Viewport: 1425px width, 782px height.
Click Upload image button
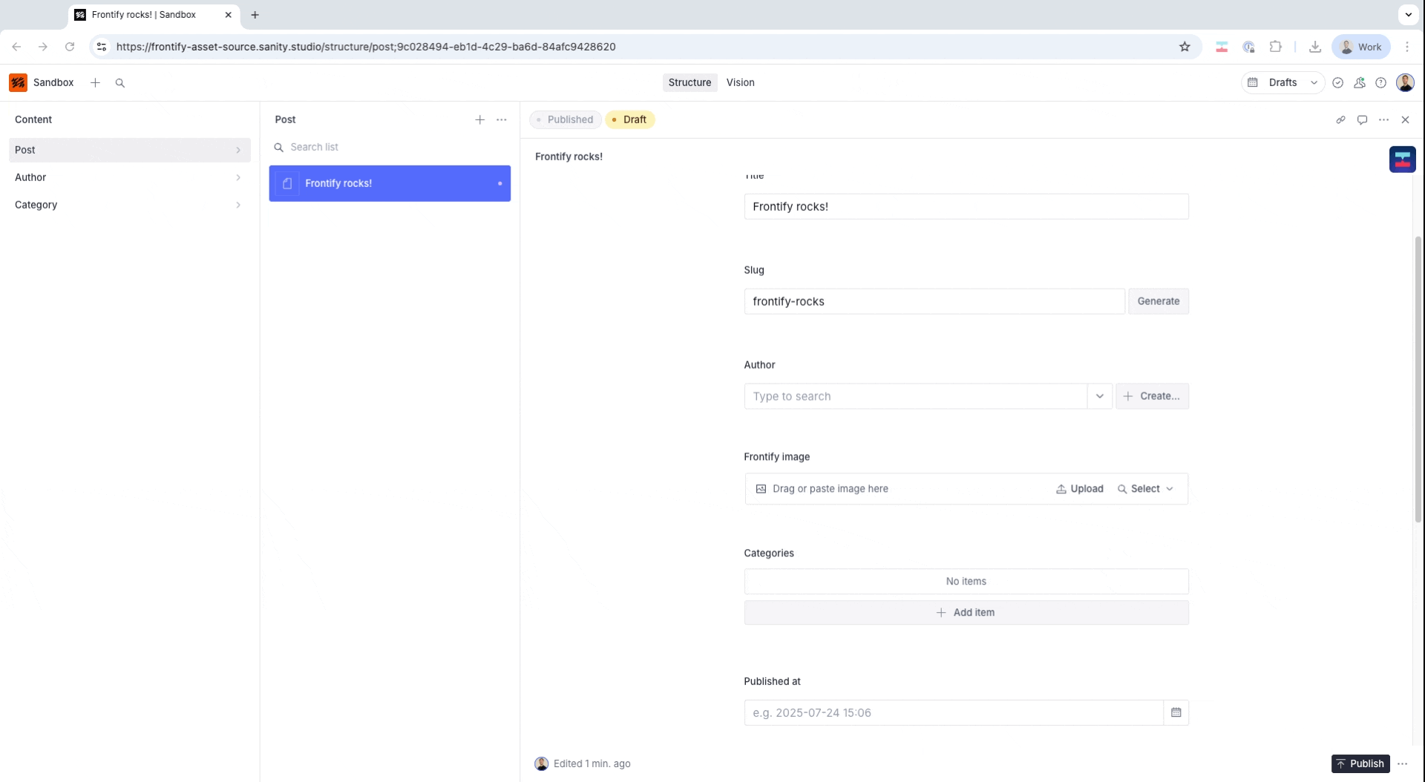click(1080, 489)
